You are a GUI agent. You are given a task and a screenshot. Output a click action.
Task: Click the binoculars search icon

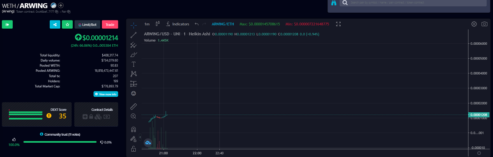[x=334, y=3]
